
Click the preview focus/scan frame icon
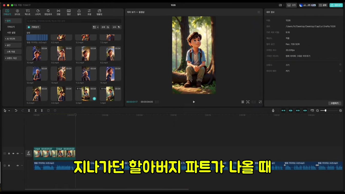[x=248, y=102]
